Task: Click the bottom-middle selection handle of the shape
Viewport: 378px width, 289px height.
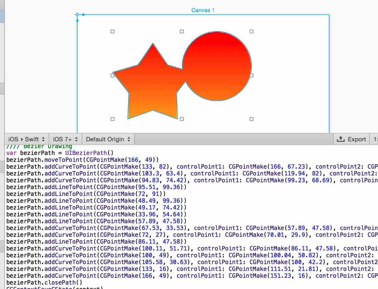Action: coord(182,119)
